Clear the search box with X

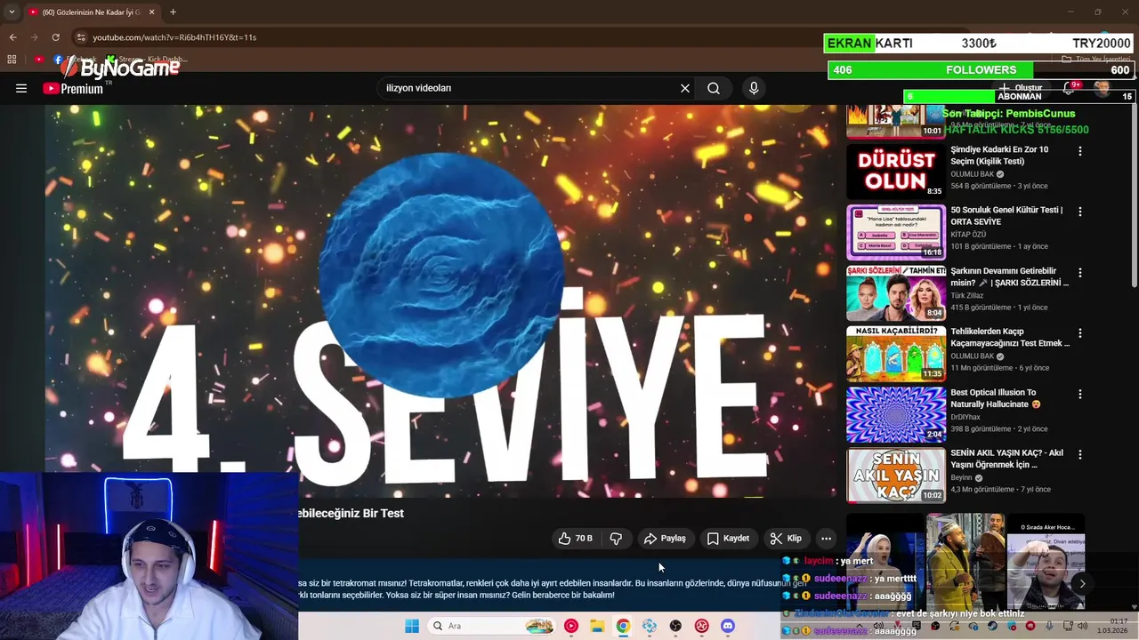685,88
